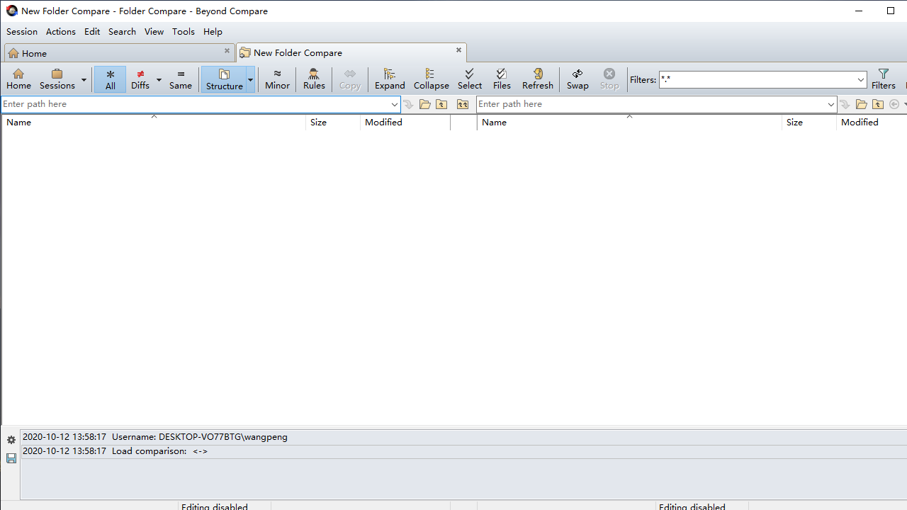
Task: Open the Filters combo box dropdown
Action: tap(861, 80)
